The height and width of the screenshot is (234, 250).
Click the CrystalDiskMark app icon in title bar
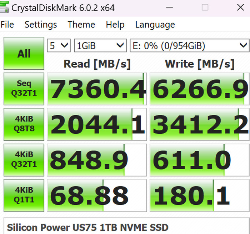4,7
